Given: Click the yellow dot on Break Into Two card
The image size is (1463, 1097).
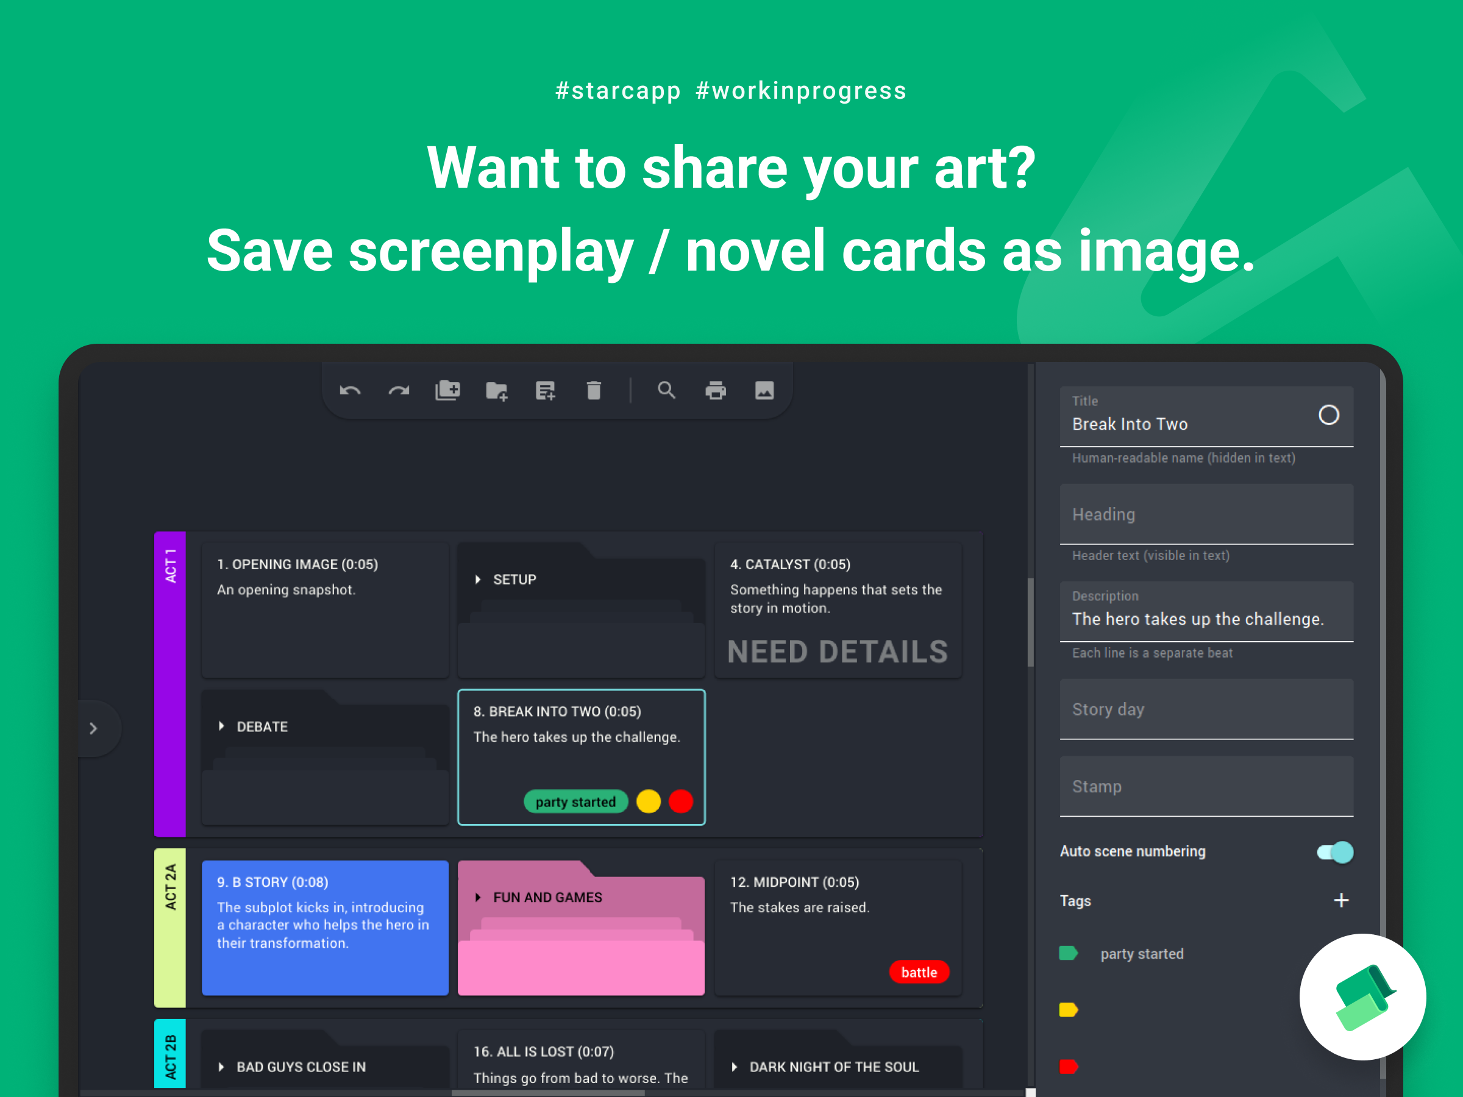Looking at the screenshot, I should tap(648, 801).
